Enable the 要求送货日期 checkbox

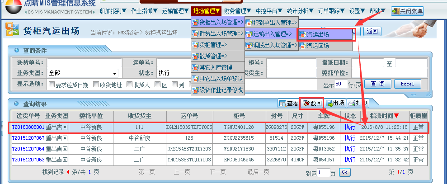(52, 85)
